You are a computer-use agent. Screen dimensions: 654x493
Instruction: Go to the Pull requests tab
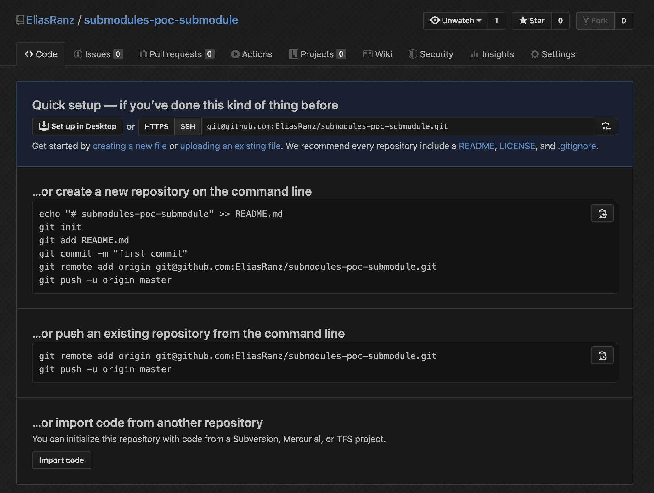[x=177, y=54]
